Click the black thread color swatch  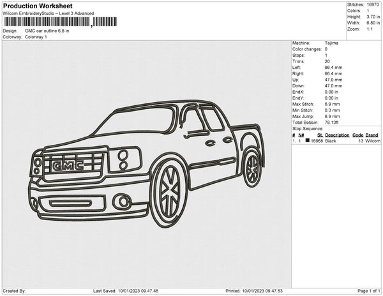click(308, 140)
